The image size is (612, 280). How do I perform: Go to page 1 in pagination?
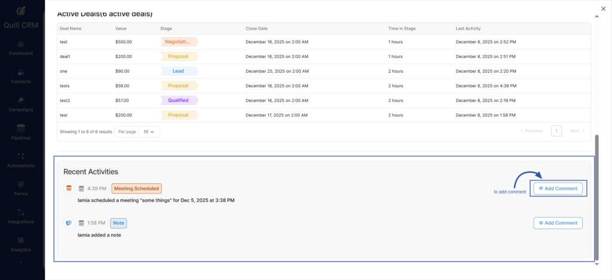(x=556, y=131)
